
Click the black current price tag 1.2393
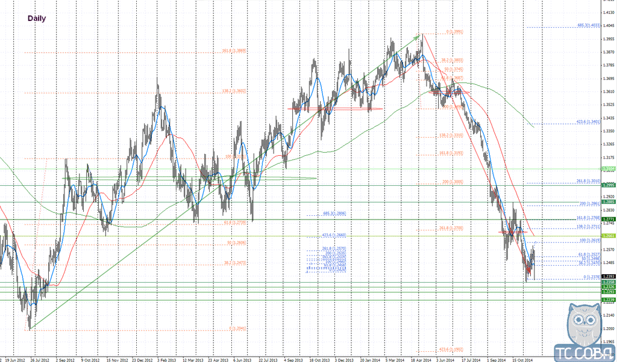click(609, 277)
